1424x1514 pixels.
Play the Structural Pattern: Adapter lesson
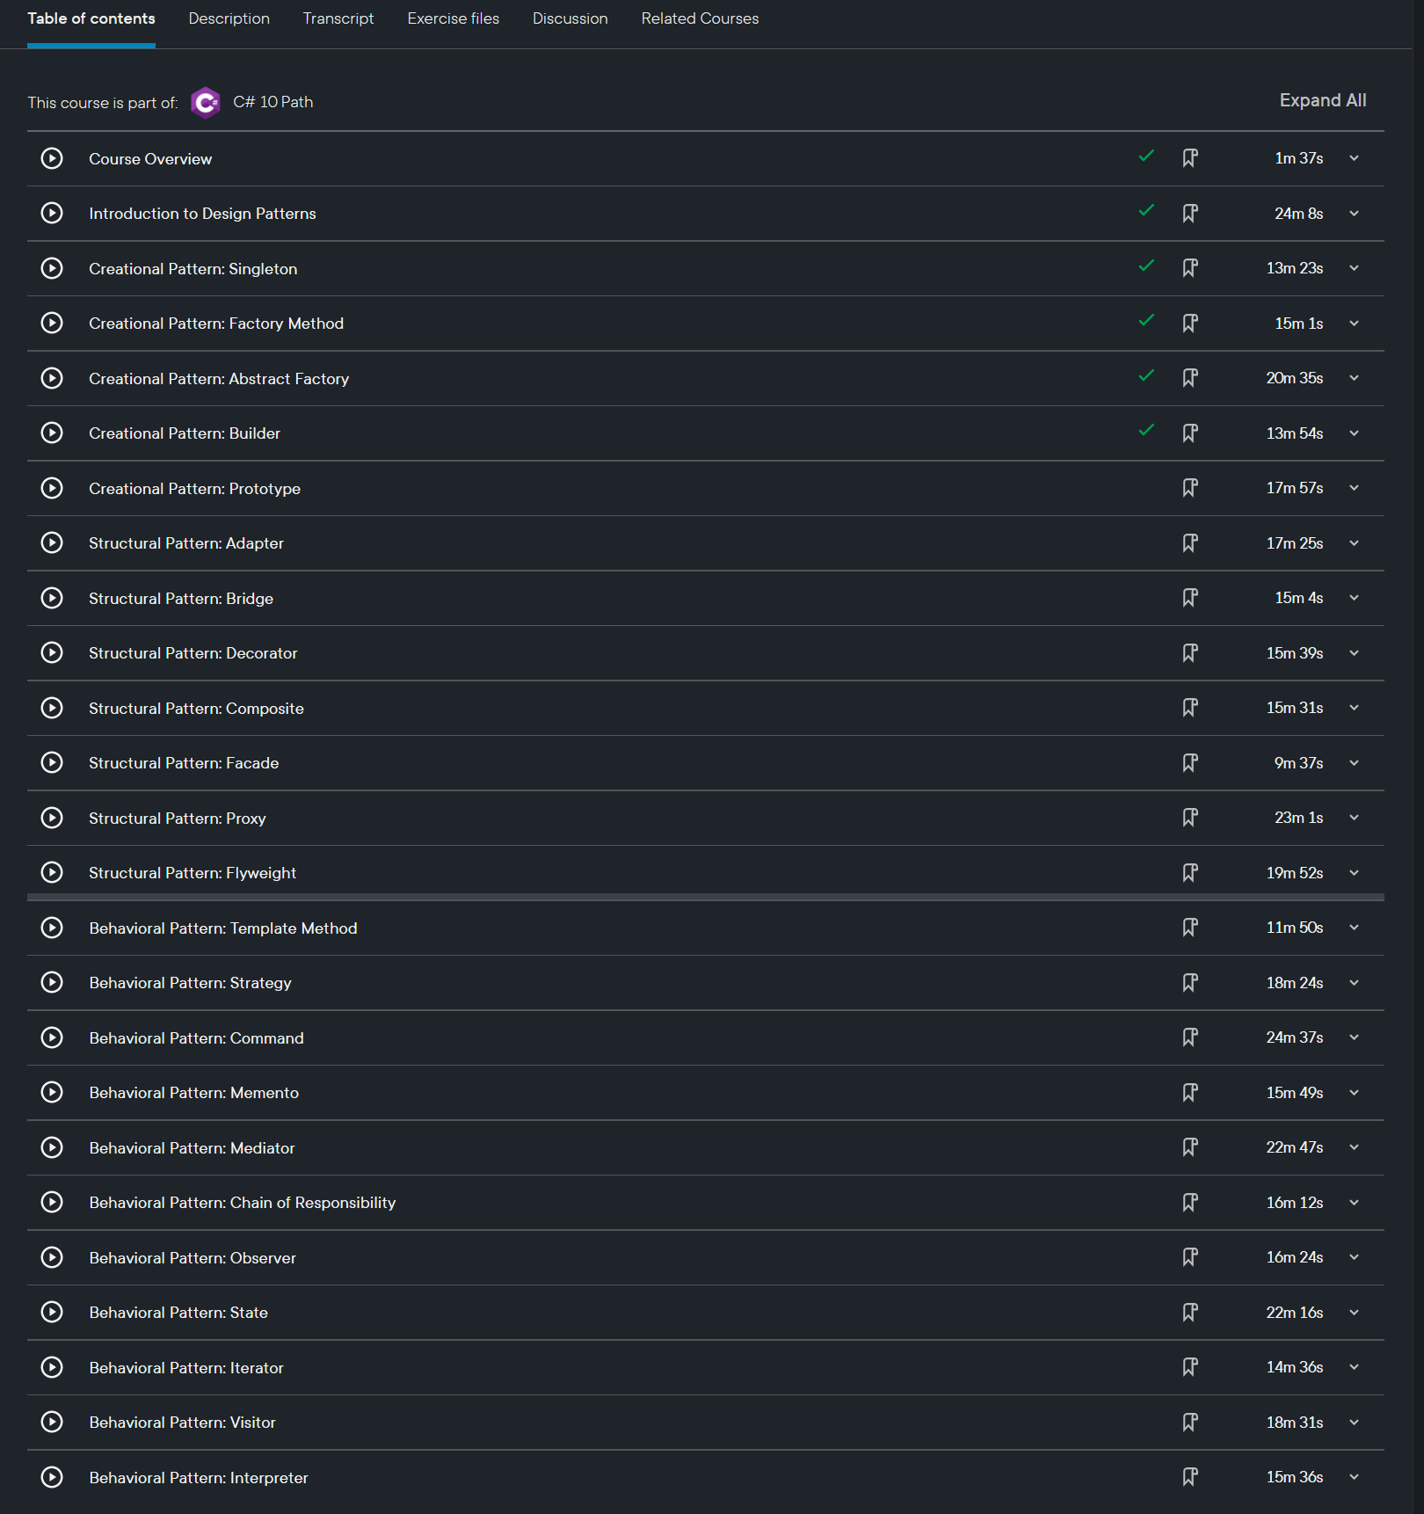click(52, 542)
